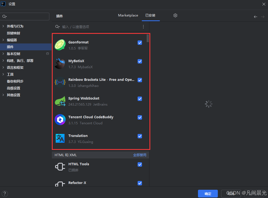
Task: Click the Gsonformat lime plugin icon
Action: 60,45
